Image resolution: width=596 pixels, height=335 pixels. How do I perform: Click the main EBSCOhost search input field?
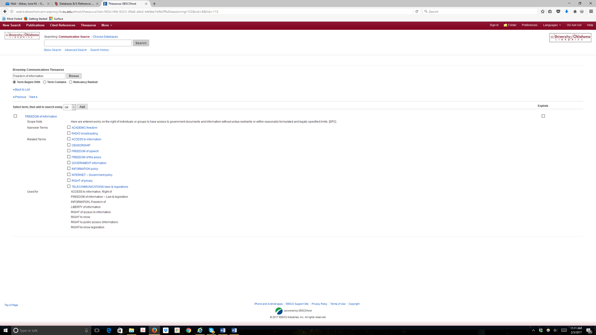pos(88,43)
